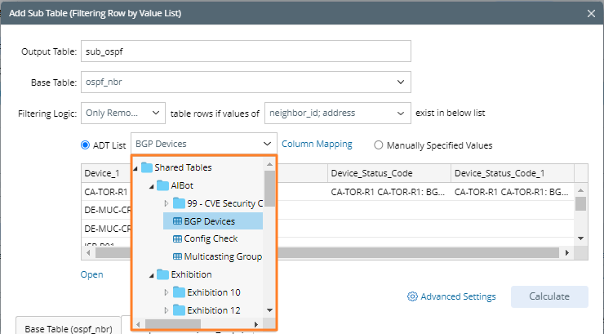Click the Config Check table icon
Viewport: 604px width, 334px height.
coord(177,239)
